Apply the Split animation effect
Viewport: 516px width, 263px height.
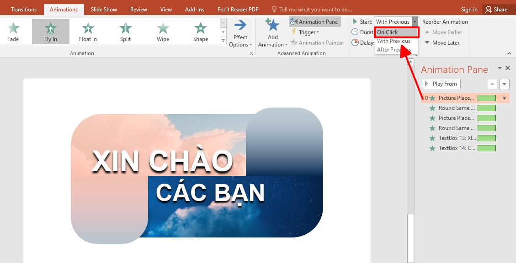point(125,31)
